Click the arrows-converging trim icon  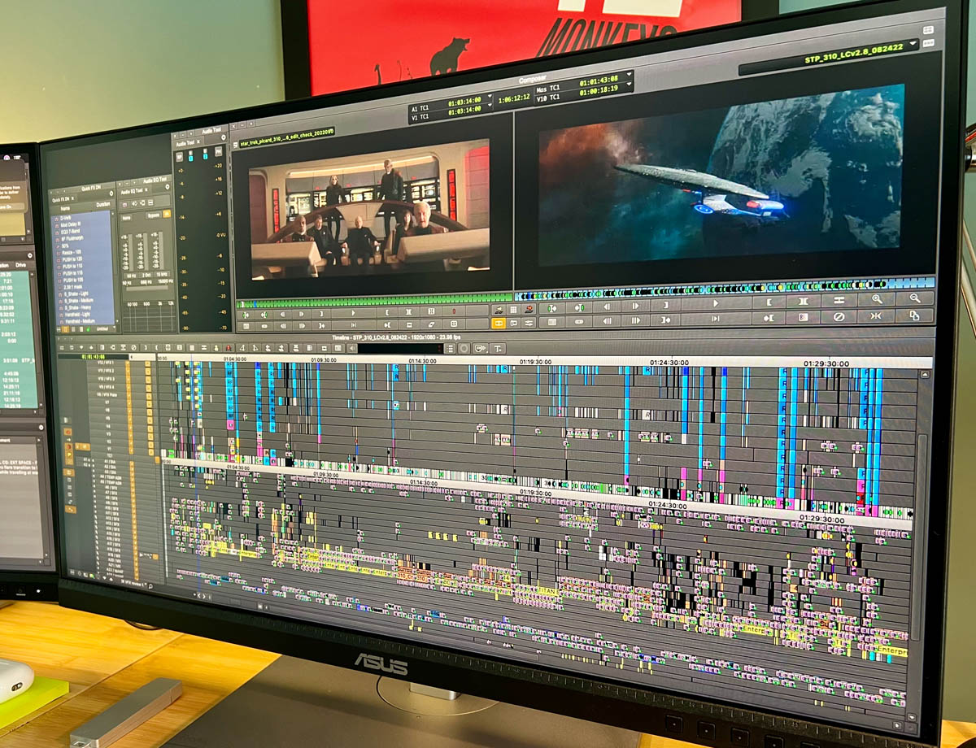pyautogui.click(x=875, y=316)
